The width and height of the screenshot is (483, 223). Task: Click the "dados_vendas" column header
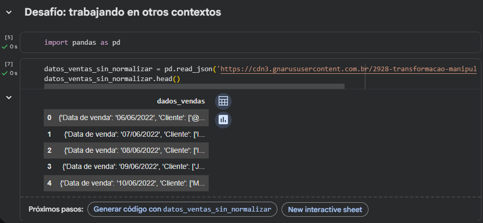[x=181, y=101]
